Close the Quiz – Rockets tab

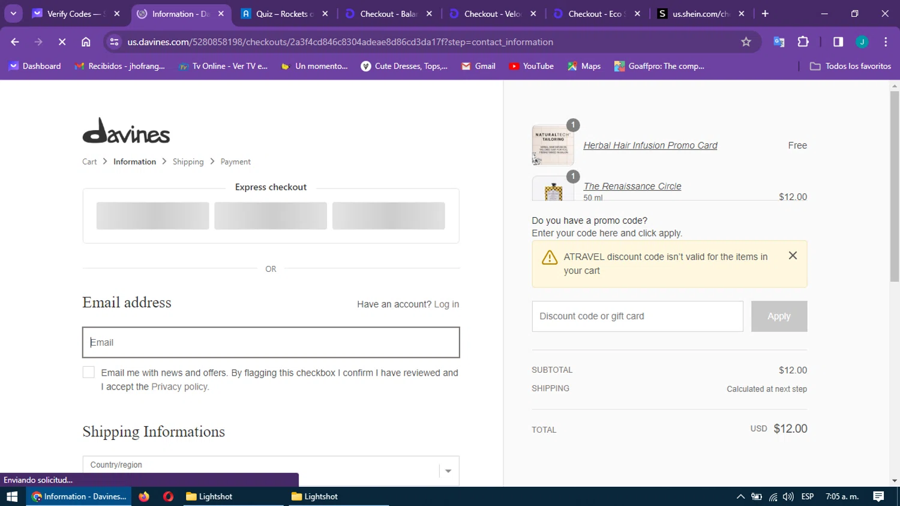(325, 14)
